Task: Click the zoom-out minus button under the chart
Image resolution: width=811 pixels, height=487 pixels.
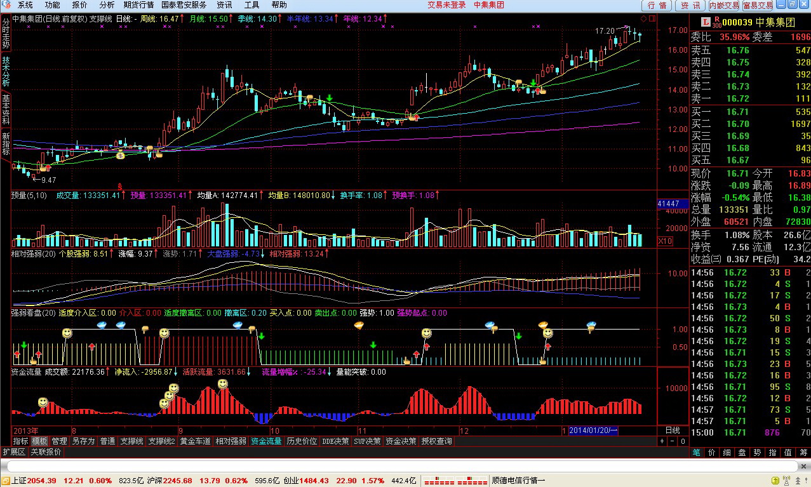Action: (673, 441)
